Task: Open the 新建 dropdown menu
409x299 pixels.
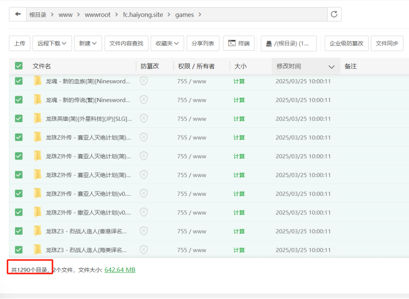Action: [88, 43]
